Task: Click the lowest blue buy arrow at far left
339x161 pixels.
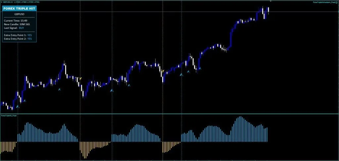Action: pyautogui.click(x=18, y=107)
